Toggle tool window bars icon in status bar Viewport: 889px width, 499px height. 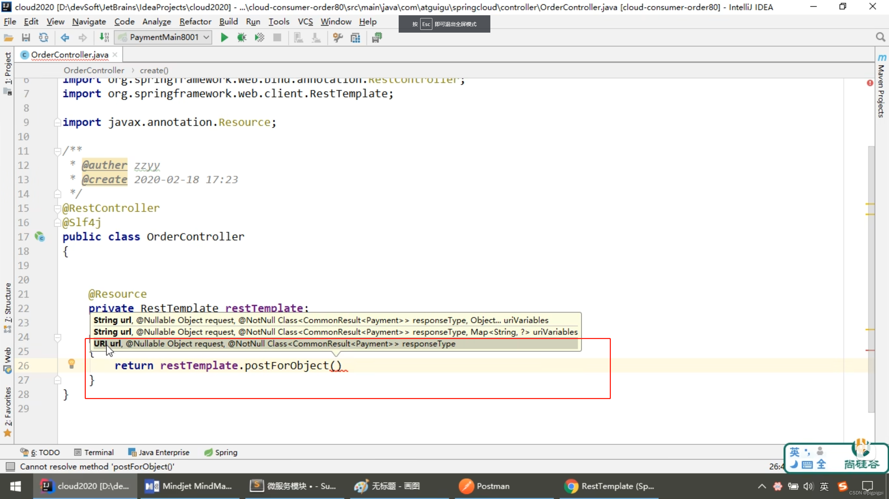(x=10, y=467)
